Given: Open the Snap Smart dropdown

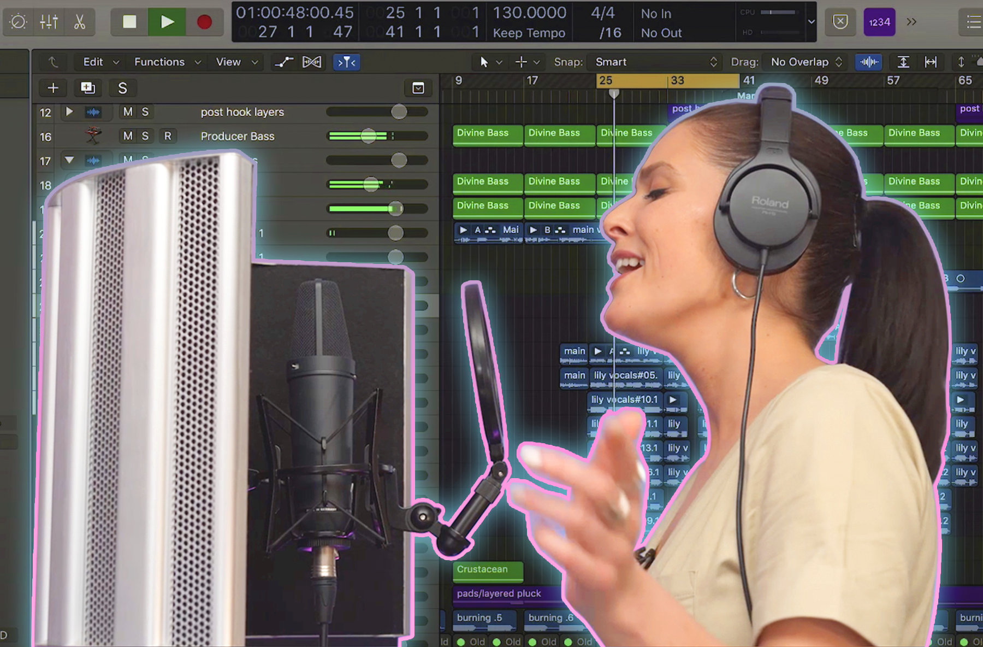Looking at the screenshot, I should pos(655,62).
